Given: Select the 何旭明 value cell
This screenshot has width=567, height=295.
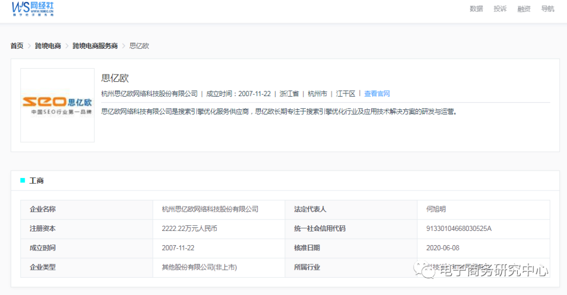Looking at the screenshot, I should point(484,209).
